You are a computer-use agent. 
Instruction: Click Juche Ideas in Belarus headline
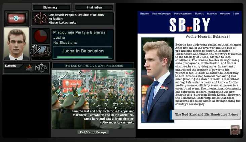(x=208, y=36)
